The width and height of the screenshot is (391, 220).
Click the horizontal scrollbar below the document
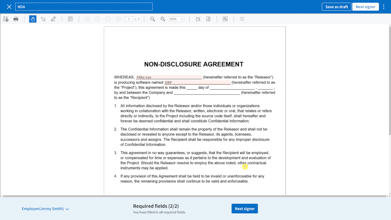point(194,196)
